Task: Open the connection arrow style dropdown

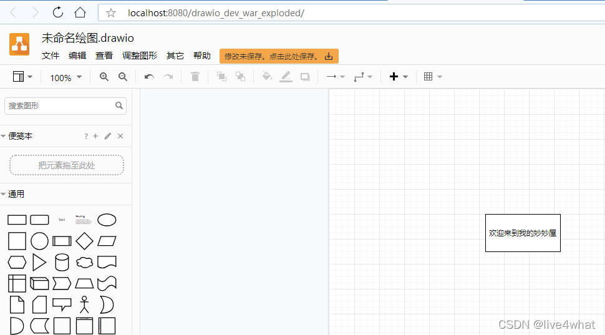Action: tap(336, 77)
